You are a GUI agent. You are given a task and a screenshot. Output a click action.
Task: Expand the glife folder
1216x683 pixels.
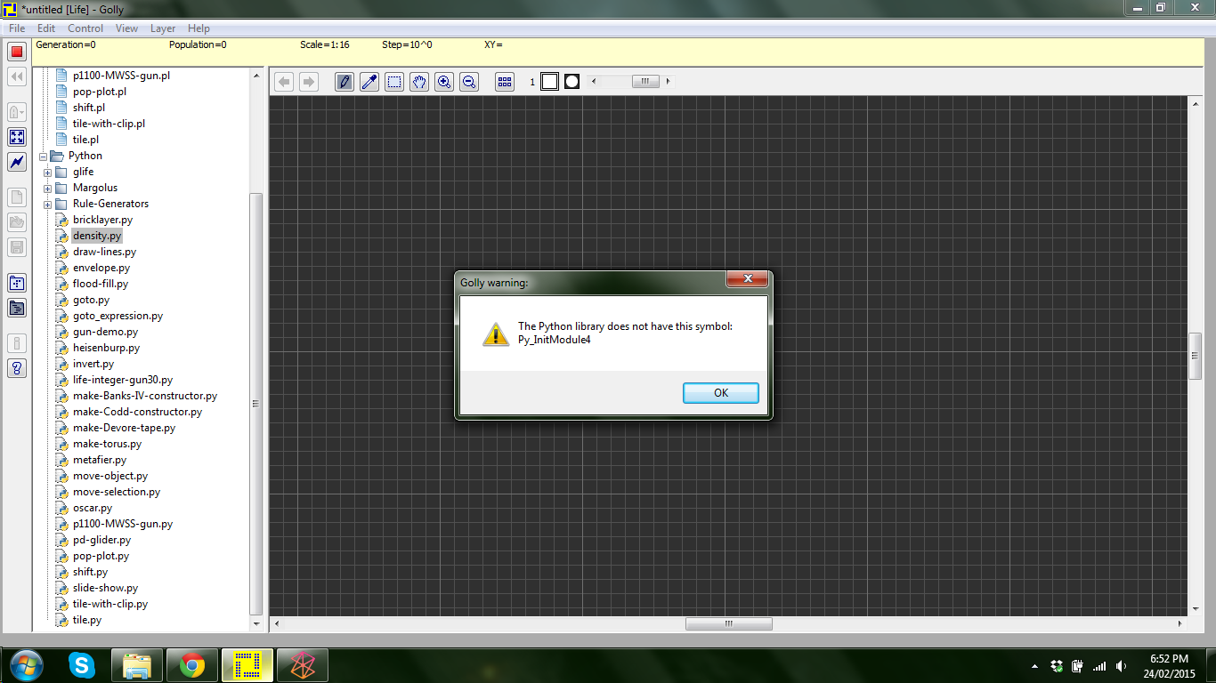tap(48, 172)
